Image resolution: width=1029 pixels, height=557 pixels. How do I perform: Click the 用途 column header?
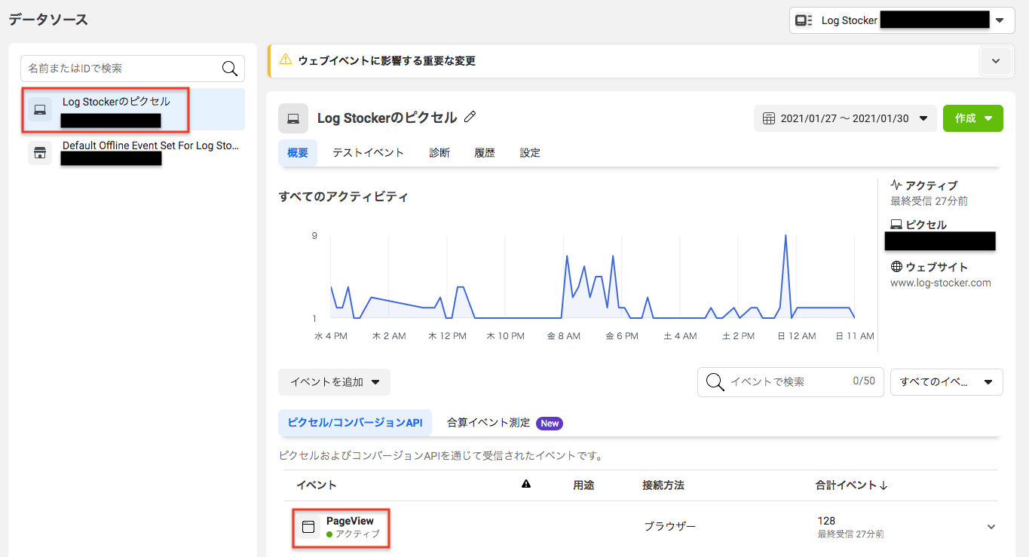click(583, 485)
